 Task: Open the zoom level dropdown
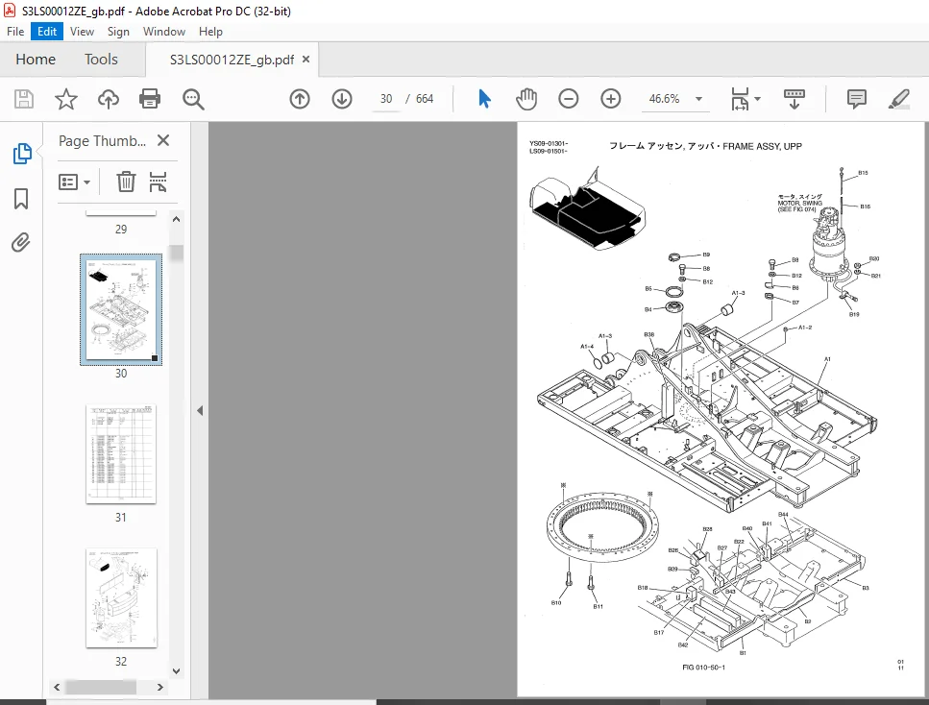click(699, 99)
